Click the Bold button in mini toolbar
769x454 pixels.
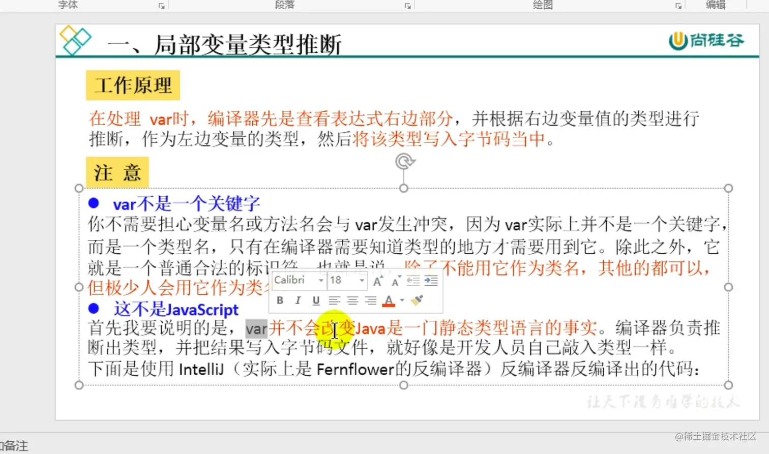[280, 300]
